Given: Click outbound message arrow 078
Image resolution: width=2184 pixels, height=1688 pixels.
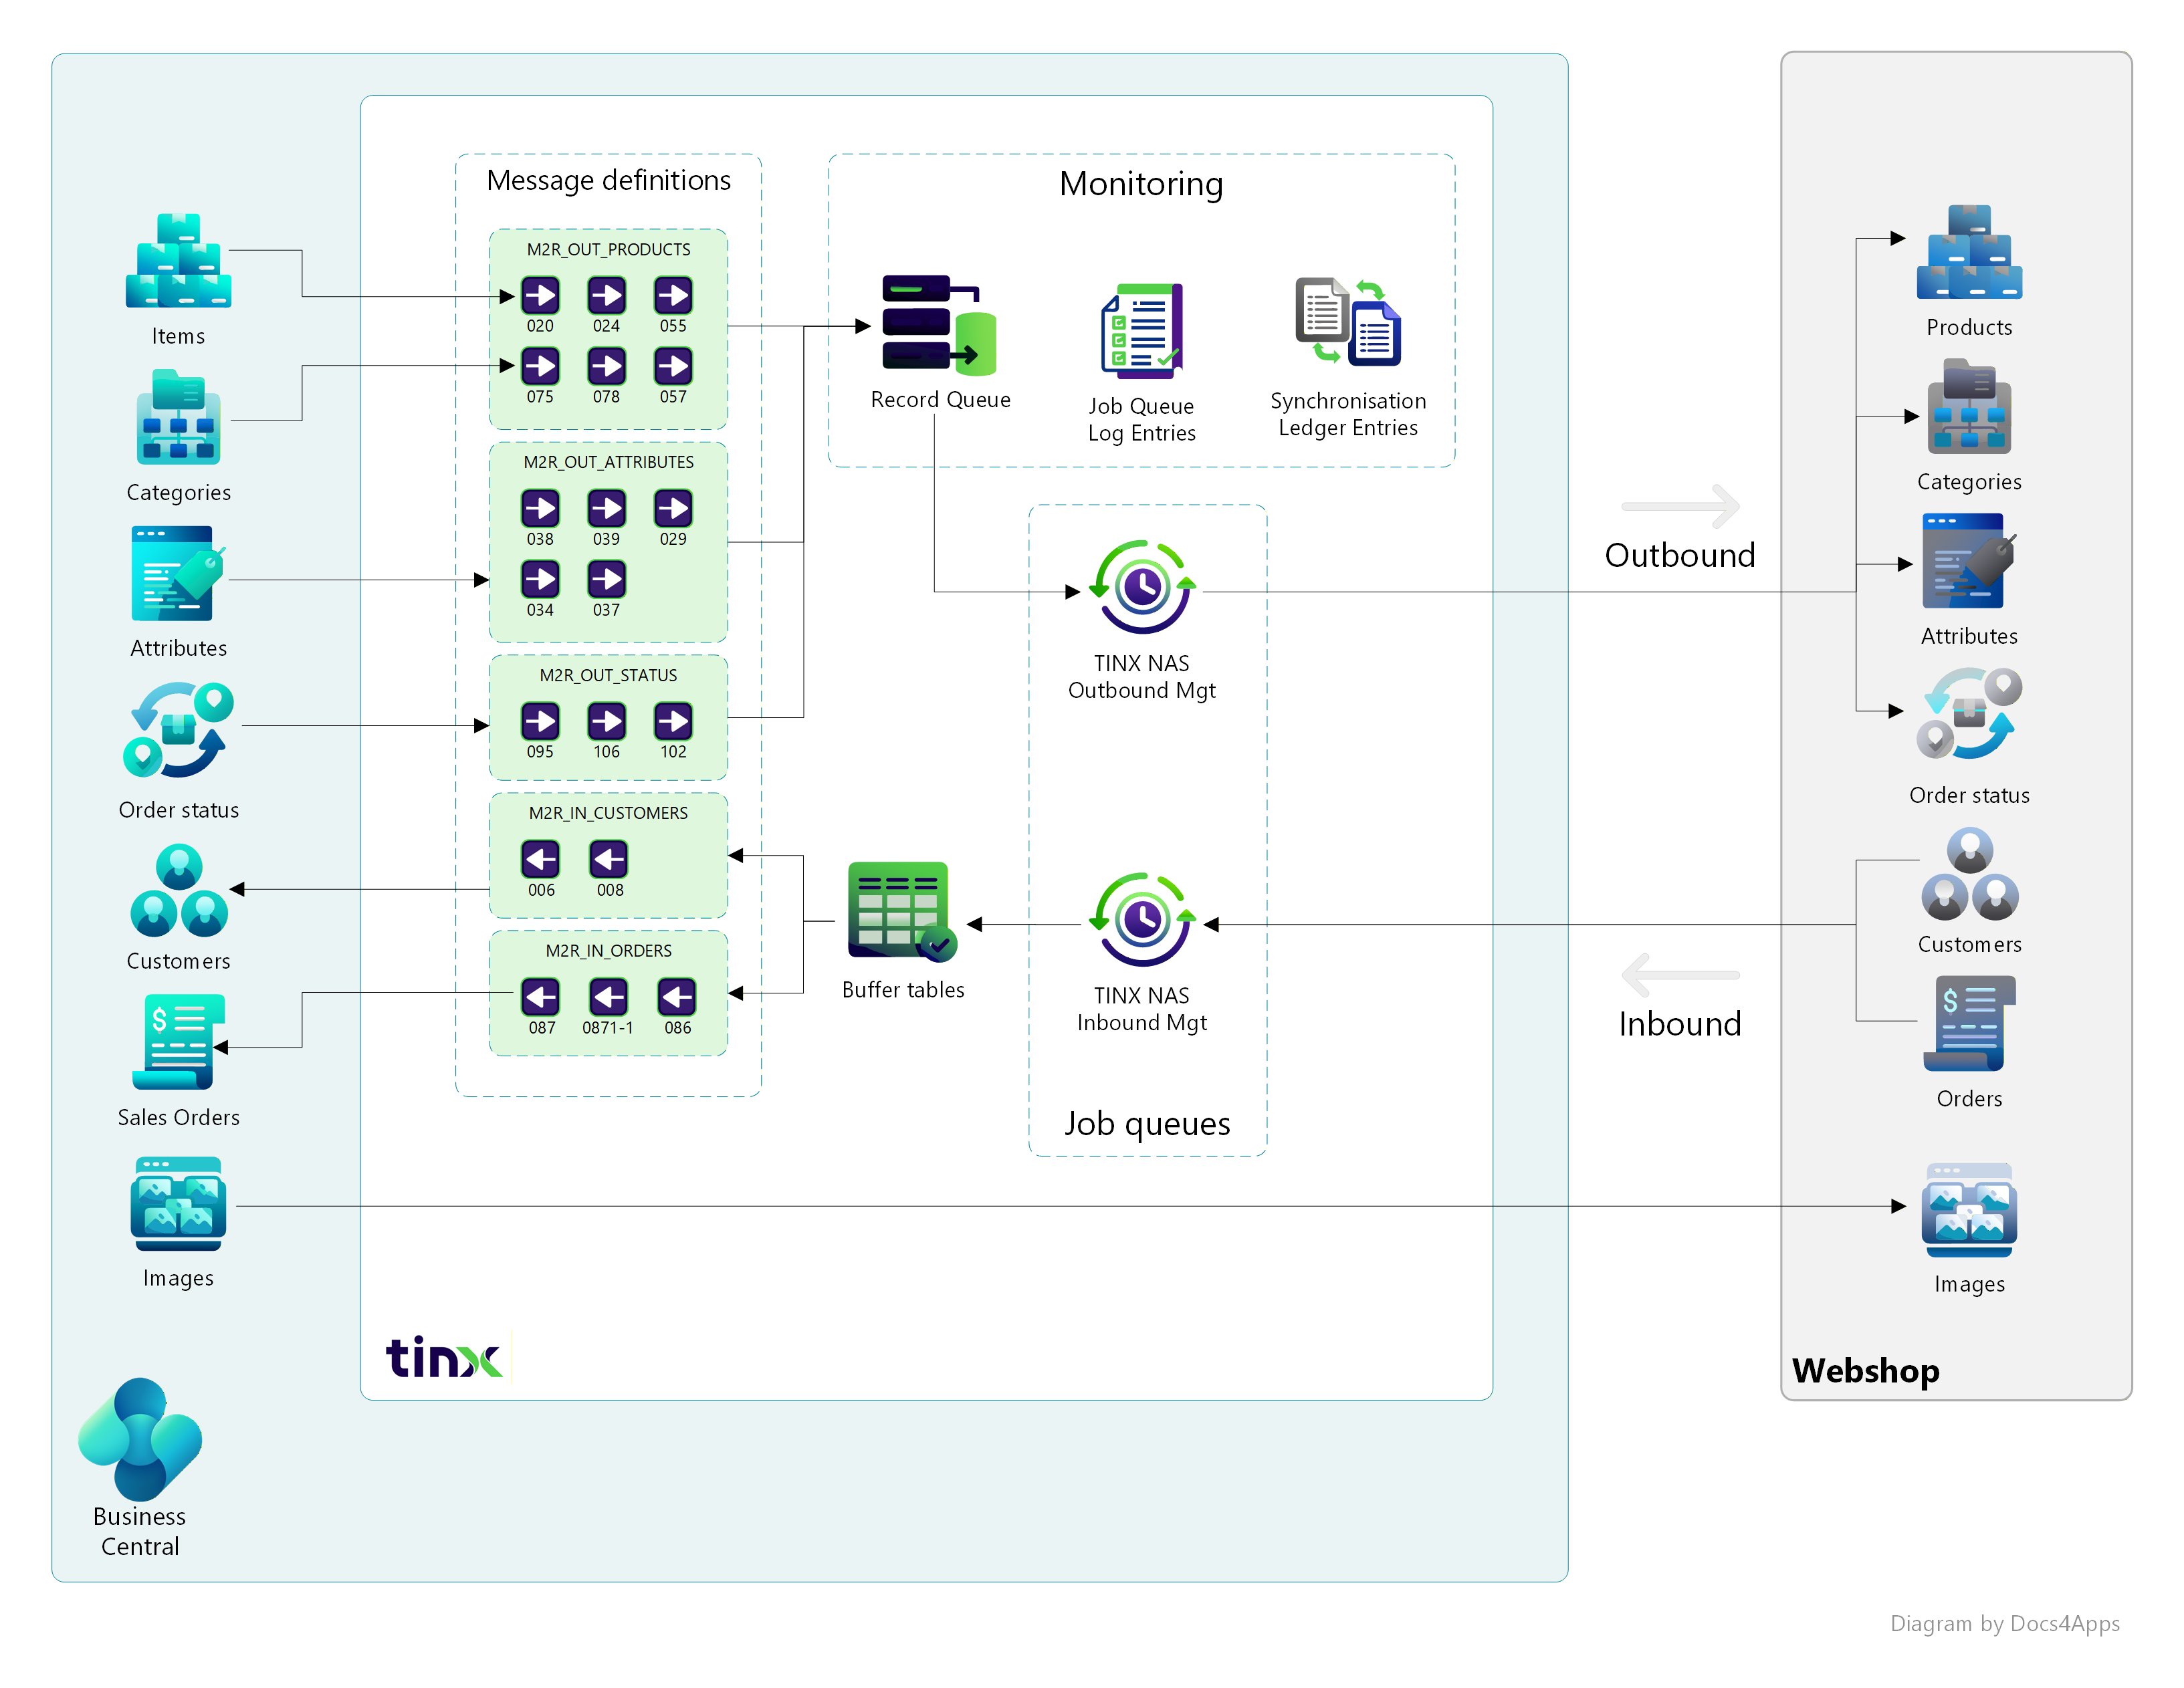Looking at the screenshot, I should pyautogui.click(x=606, y=366).
